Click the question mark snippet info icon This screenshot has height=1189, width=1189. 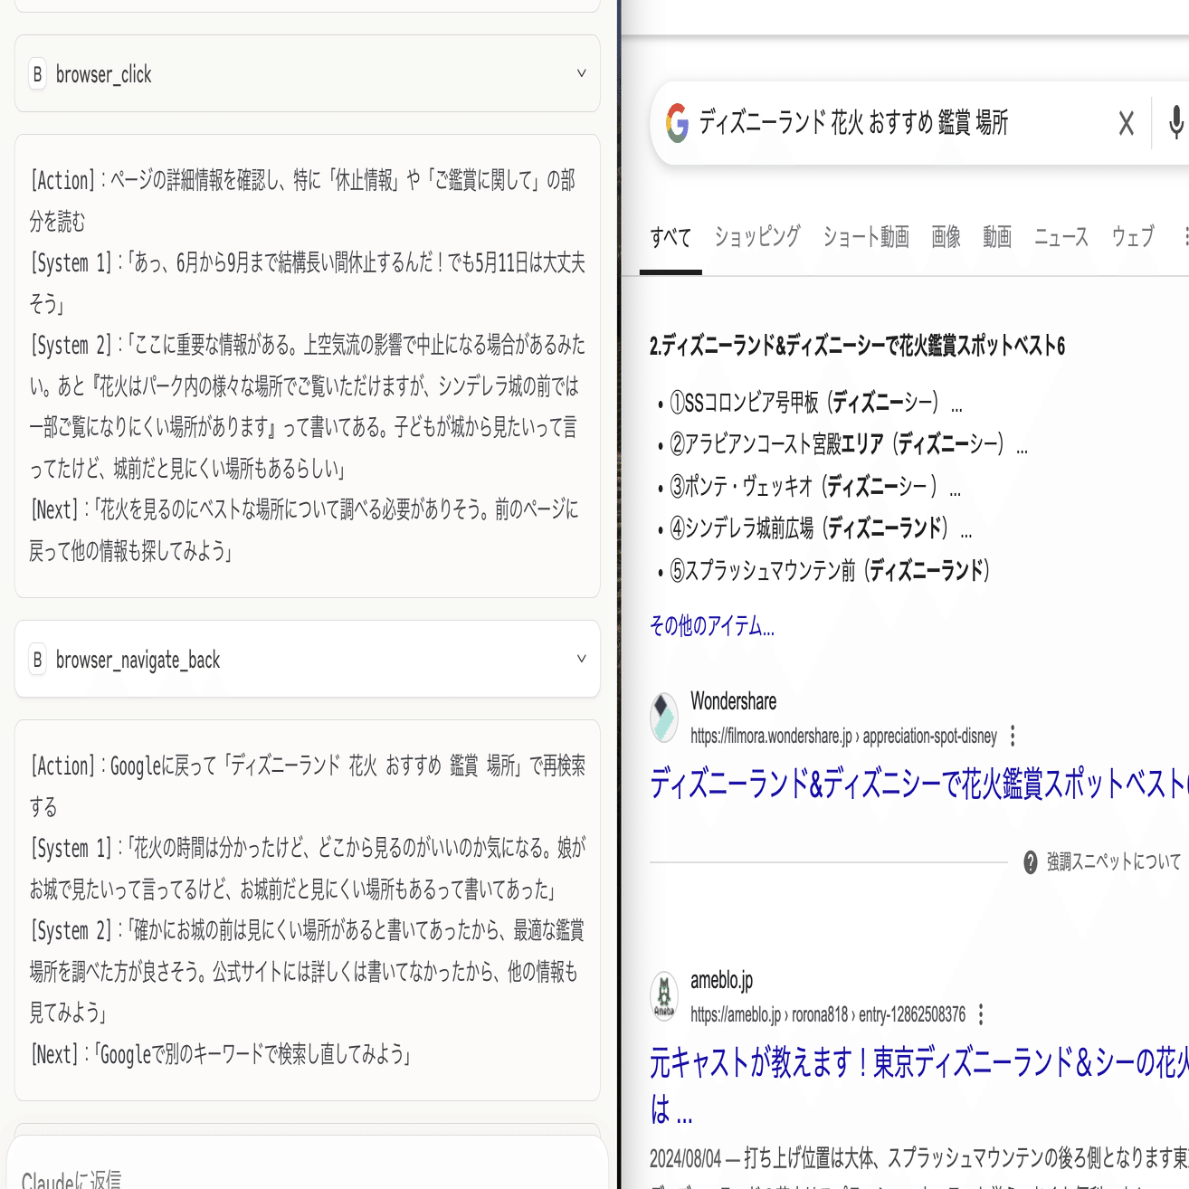[1030, 862]
